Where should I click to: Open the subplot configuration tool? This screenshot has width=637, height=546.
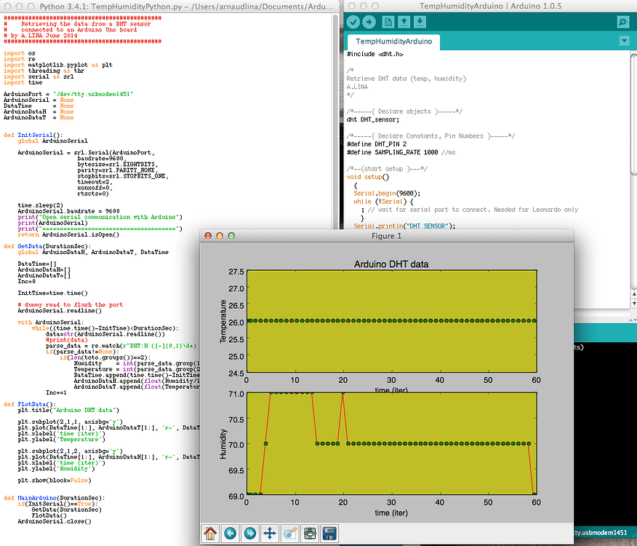point(309,534)
